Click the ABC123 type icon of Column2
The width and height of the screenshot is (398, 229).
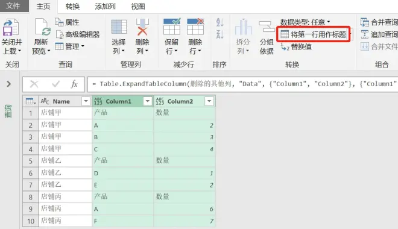click(160, 101)
